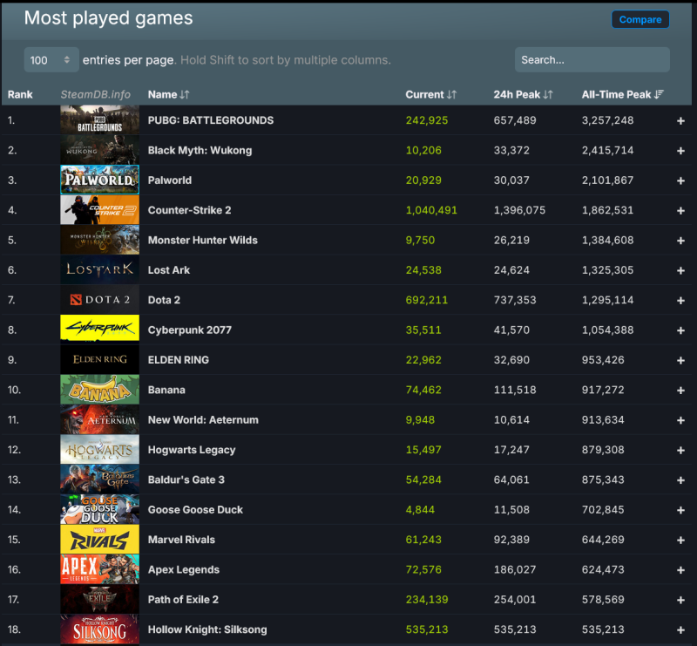Viewport: 697px width, 646px height.
Task: Click the plus icon for ELDEN RING
Action: pos(680,360)
